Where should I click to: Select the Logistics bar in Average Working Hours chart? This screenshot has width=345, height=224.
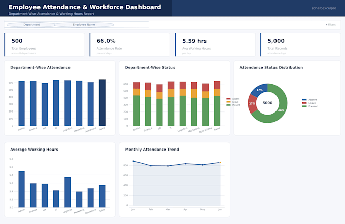pos(67,192)
